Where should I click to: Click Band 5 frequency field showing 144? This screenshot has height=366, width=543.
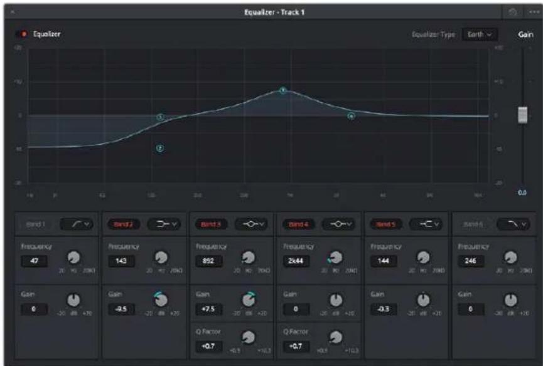coord(384,261)
